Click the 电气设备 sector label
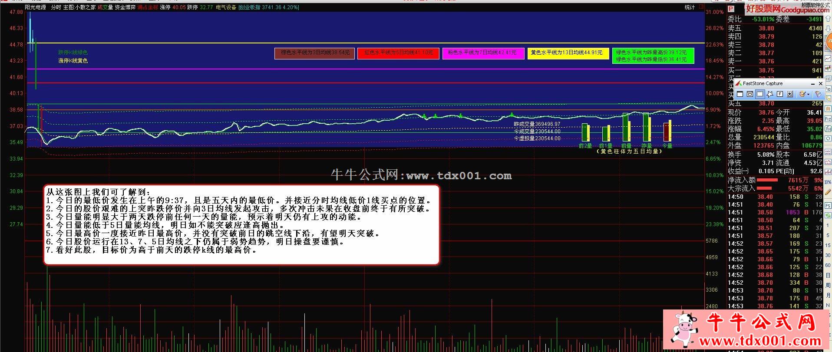The image size is (832, 352). click(226, 7)
